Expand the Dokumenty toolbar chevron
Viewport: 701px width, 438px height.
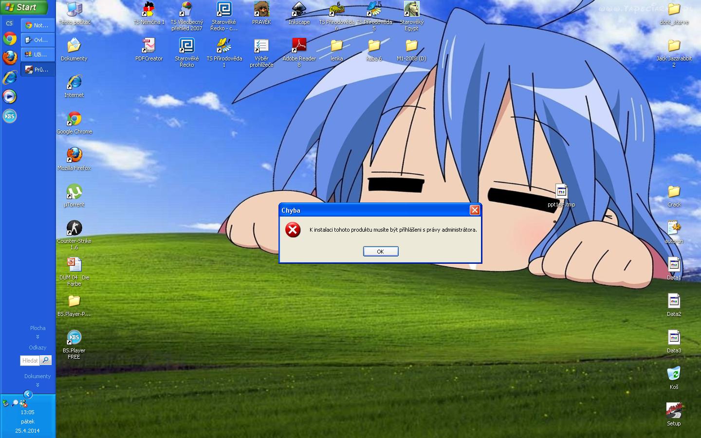37,385
